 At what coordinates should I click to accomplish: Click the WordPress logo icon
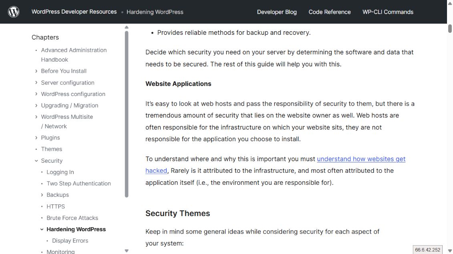coord(14,12)
